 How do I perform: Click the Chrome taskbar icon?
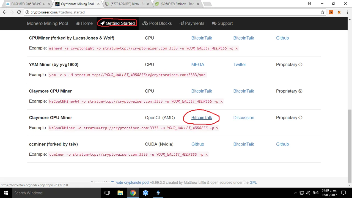pos(133,193)
